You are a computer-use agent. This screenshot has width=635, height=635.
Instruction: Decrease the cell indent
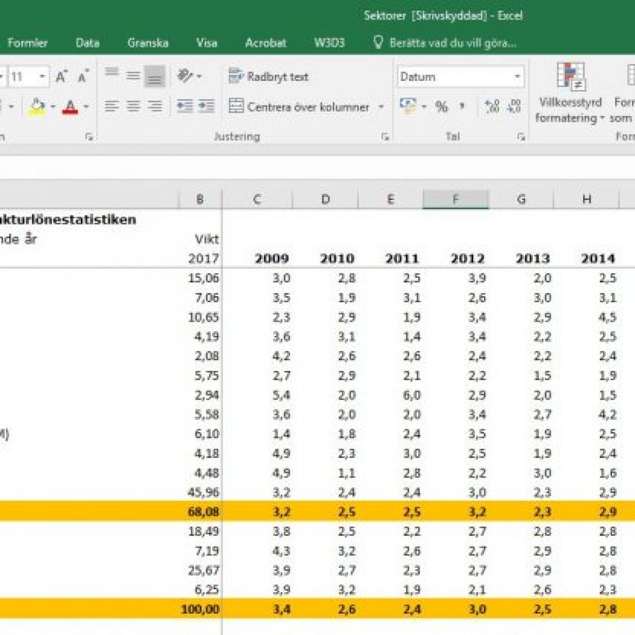click(185, 106)
